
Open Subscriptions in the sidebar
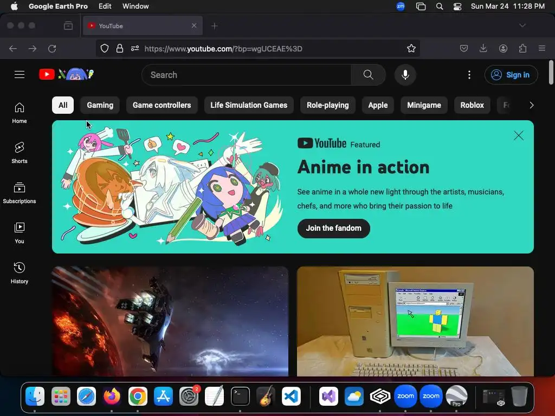(x=20, y=193)
